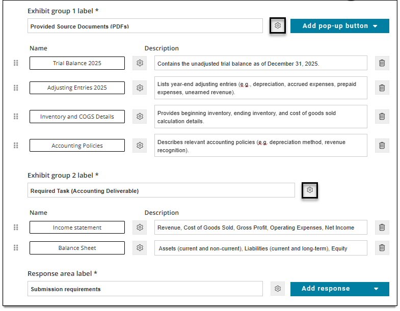Click gear icon next to Response area label
400x311 pixels.
278,289
